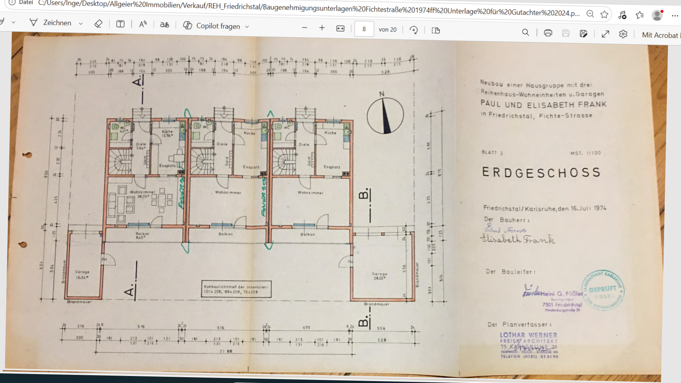Open the translate tool
Image resolution: width=681 pixels, height=383 pixels.
pos(164,25)
